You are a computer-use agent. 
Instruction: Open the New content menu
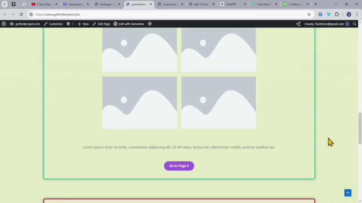click(83, 24)
